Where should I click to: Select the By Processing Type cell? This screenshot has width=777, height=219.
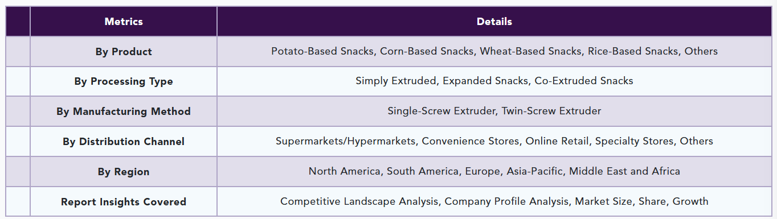tap(124, 81)
